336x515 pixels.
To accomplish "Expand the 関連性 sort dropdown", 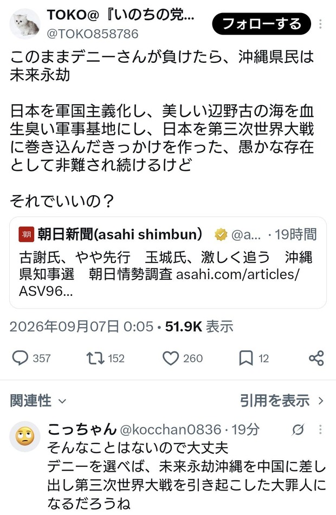I will tap(38, 401).
